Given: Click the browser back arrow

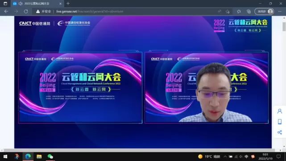Looking at the screenshot, I should tap(6, 11).
